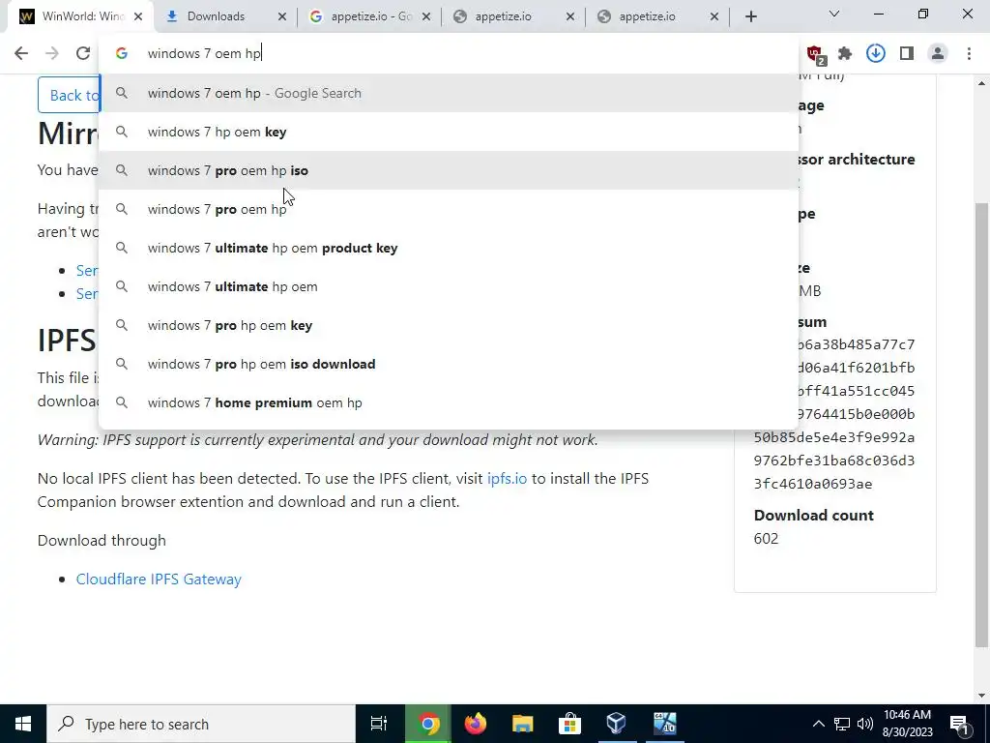Image resolution: width=990 pixels, height=743 pixels.
Task: Close the WinWorld tab
Action: 138,16
